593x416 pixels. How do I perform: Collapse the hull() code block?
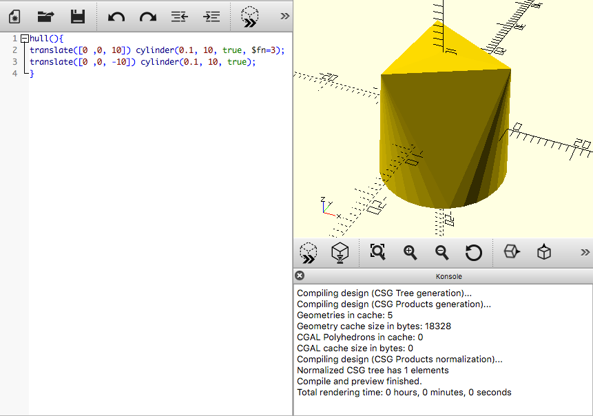pyautogui.click(x=25, y=38)
